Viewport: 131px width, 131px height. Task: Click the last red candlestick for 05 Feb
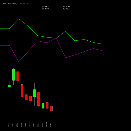coord(51,109)
